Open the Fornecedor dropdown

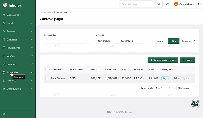pos(67,41)
